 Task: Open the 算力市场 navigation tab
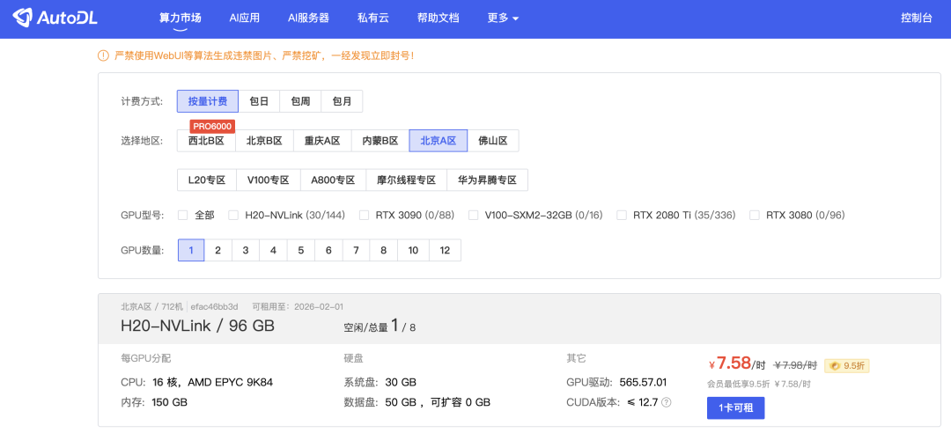(x=180, y=18)
